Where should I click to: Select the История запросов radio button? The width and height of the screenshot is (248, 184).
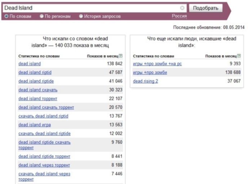click(81, 16)
